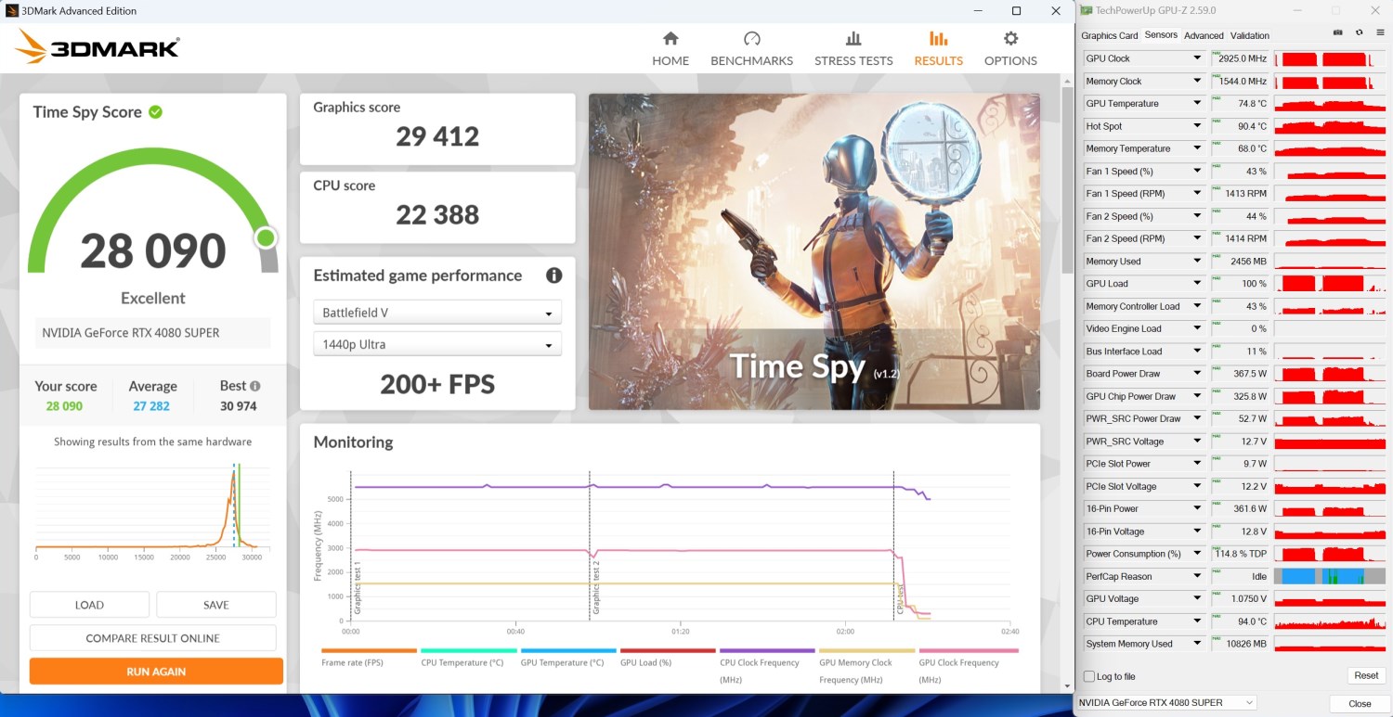Click the green validation check beside Time Spy Score
This screenshot has width=1393, height=717.
[156, 112]
